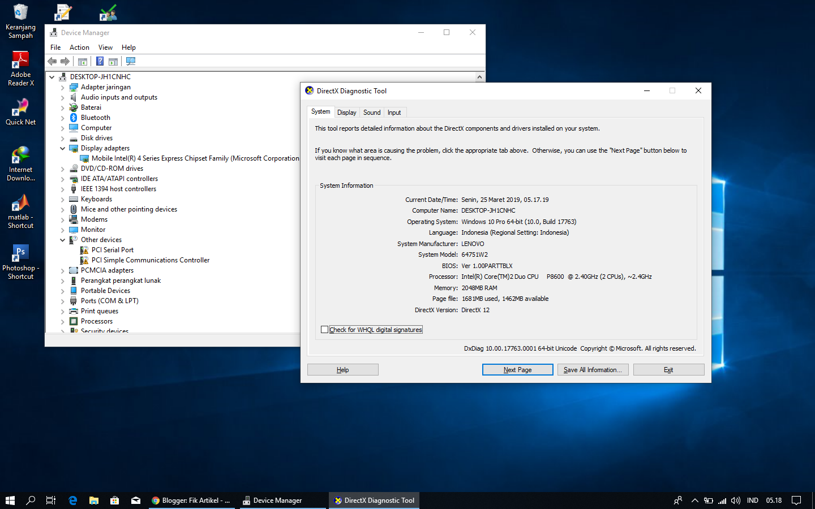Open Help via the blue question mark icon
The image size is (815, 509).
point(100,61)
